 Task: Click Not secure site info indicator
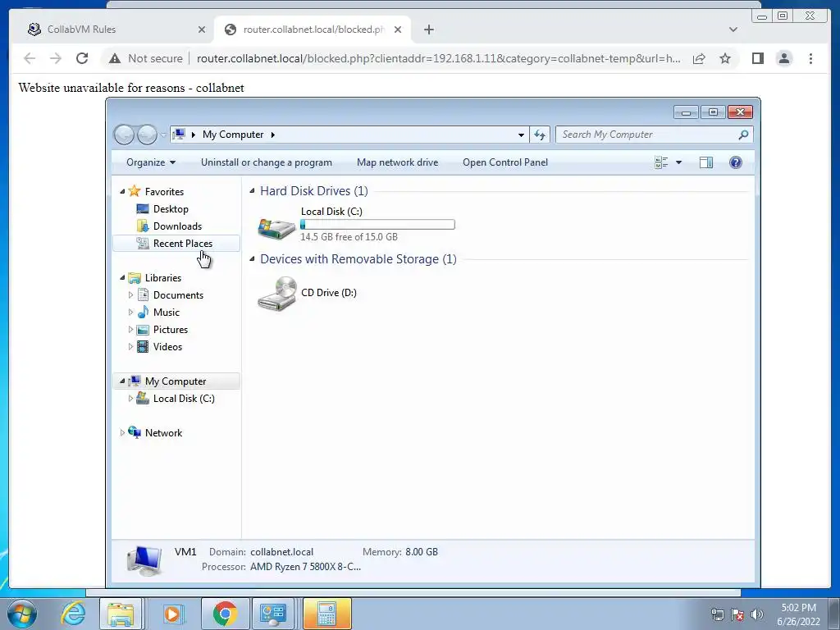click(x=146, y=58)
